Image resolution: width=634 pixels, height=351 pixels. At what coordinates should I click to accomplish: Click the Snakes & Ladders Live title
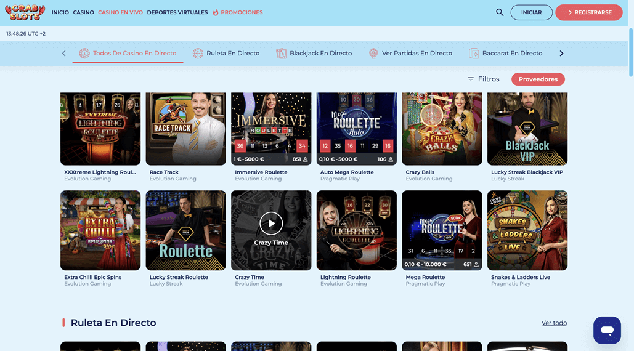click(521, 277)
